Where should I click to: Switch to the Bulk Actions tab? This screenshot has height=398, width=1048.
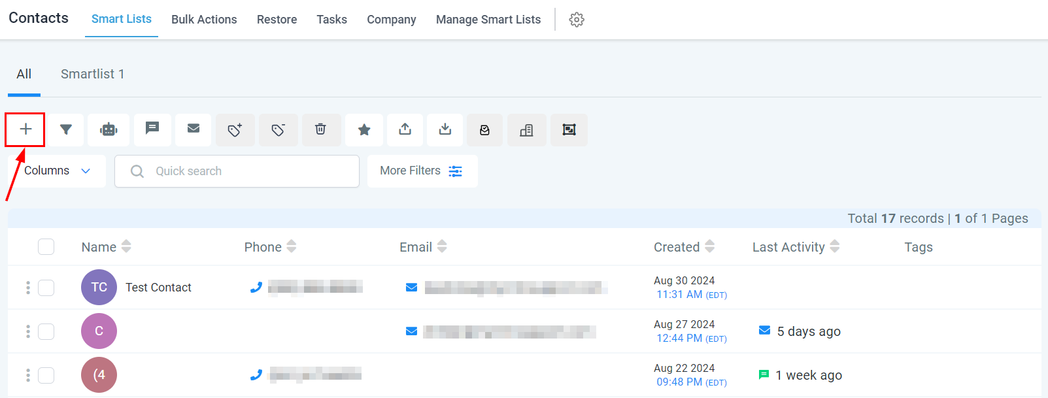[204, 20]
